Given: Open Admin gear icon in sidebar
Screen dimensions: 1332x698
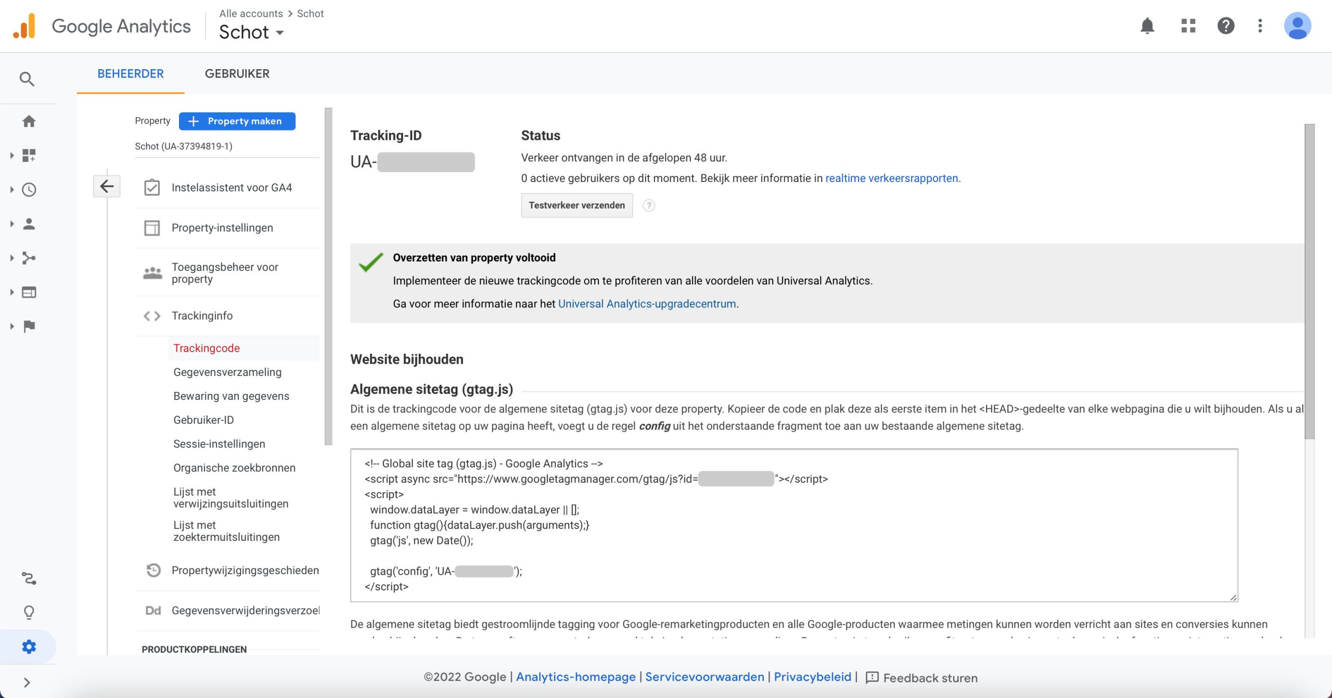Looking at the screenshot, I should point(29,647).
